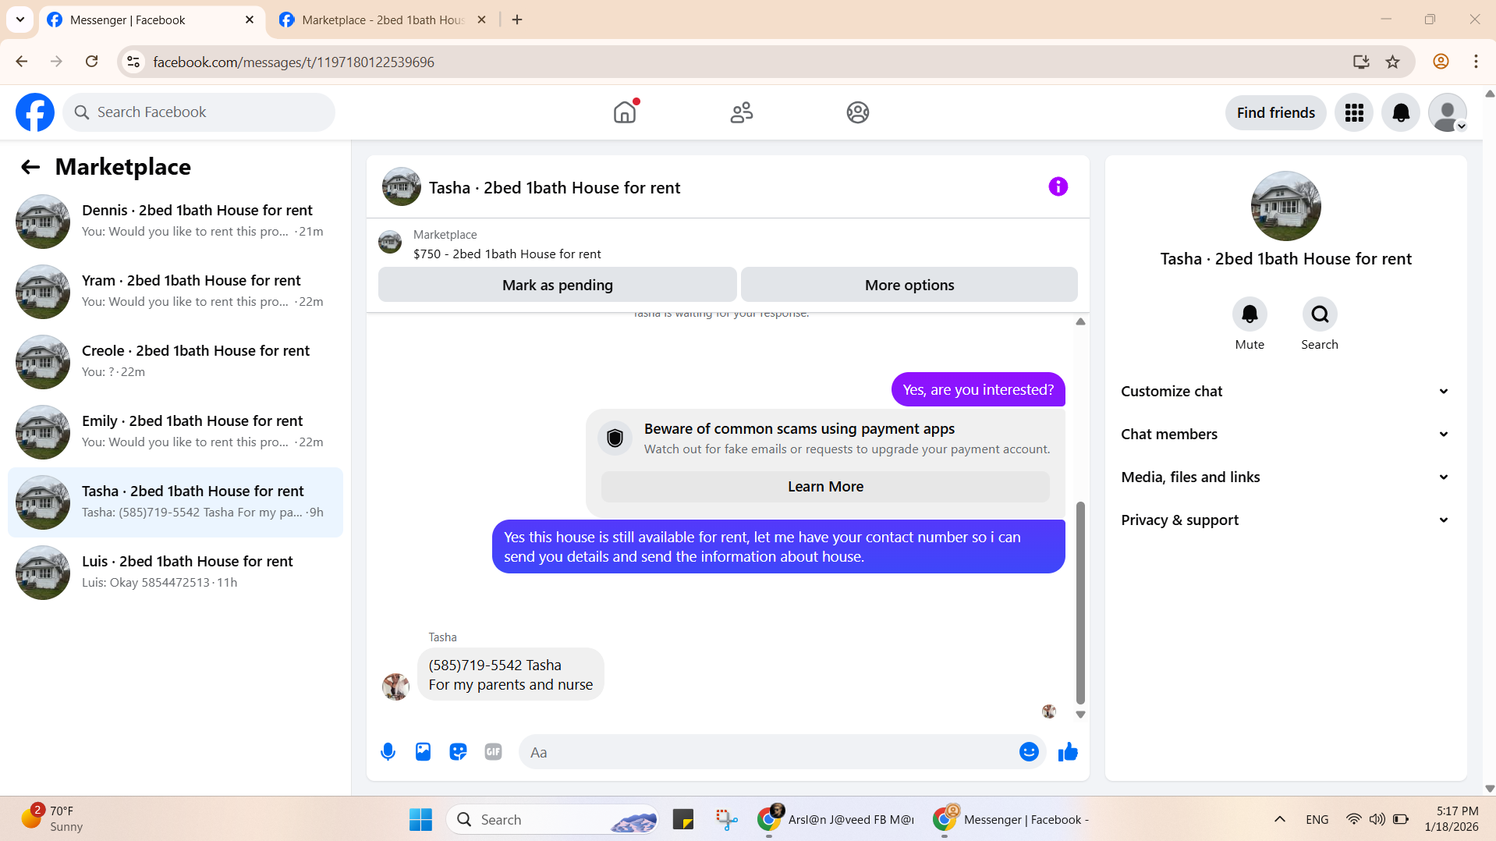
Task: Mute this Tasha conversation
Action: click(x=1250, y=314)
